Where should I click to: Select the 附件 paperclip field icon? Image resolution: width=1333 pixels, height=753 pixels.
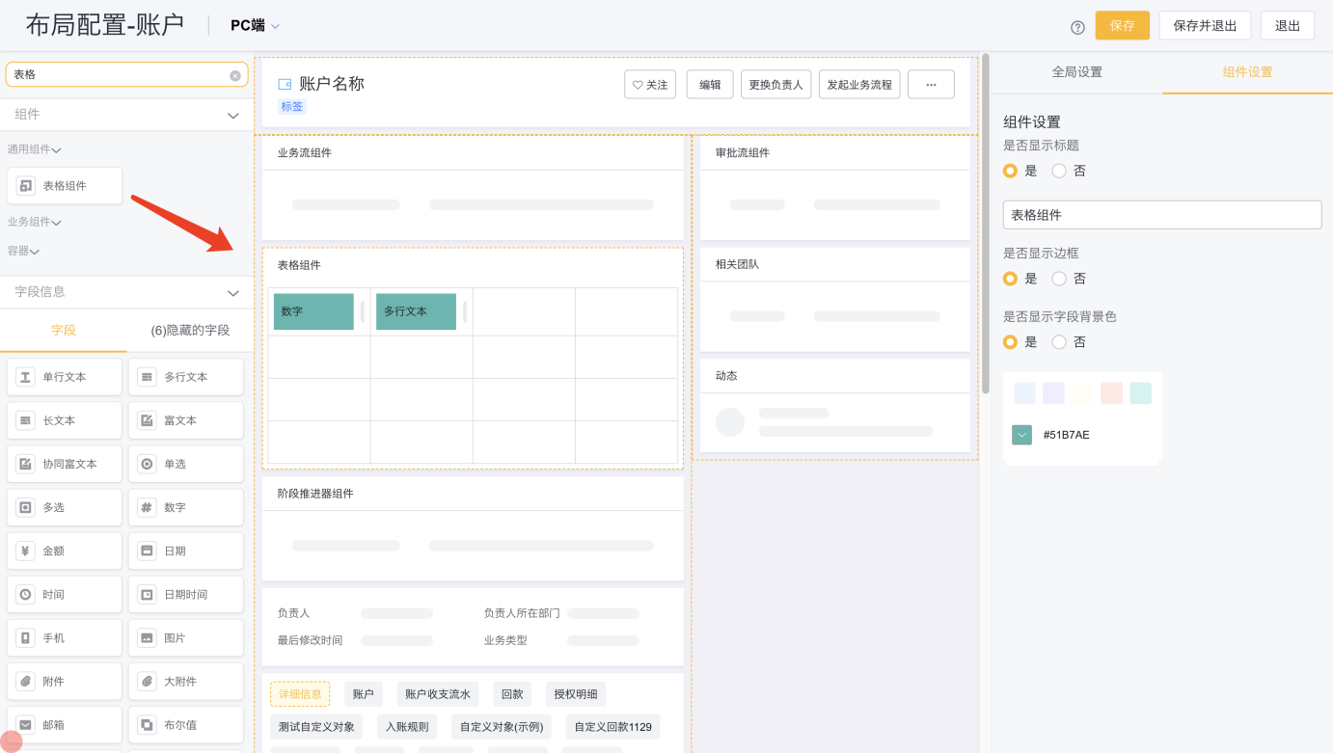(26, 682)
